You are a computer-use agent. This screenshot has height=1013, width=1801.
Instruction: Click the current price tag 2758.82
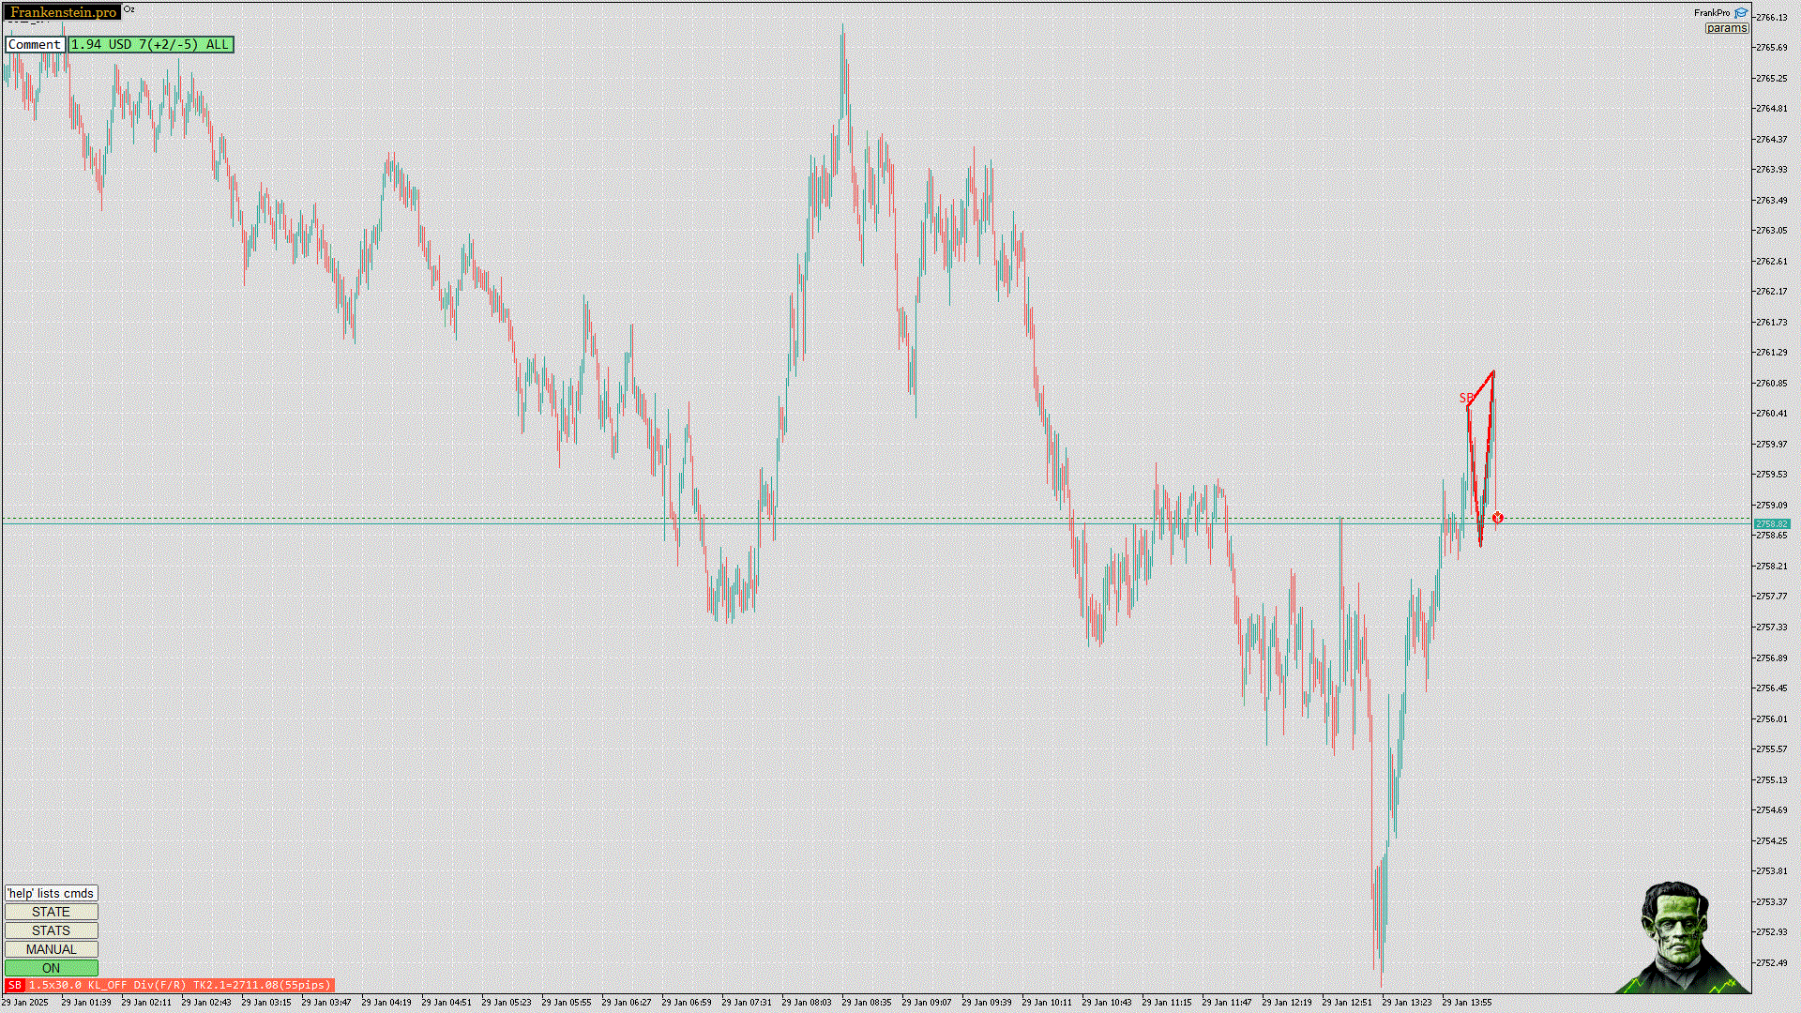coord(1771,523)
